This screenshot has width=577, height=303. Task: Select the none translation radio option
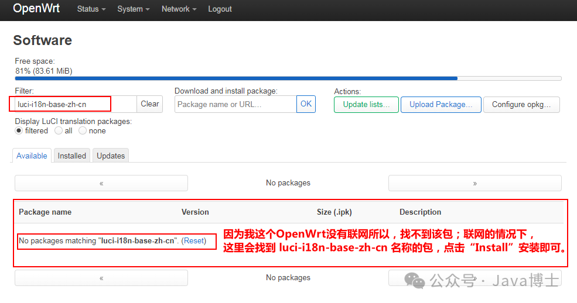click(x=83, y=131)
